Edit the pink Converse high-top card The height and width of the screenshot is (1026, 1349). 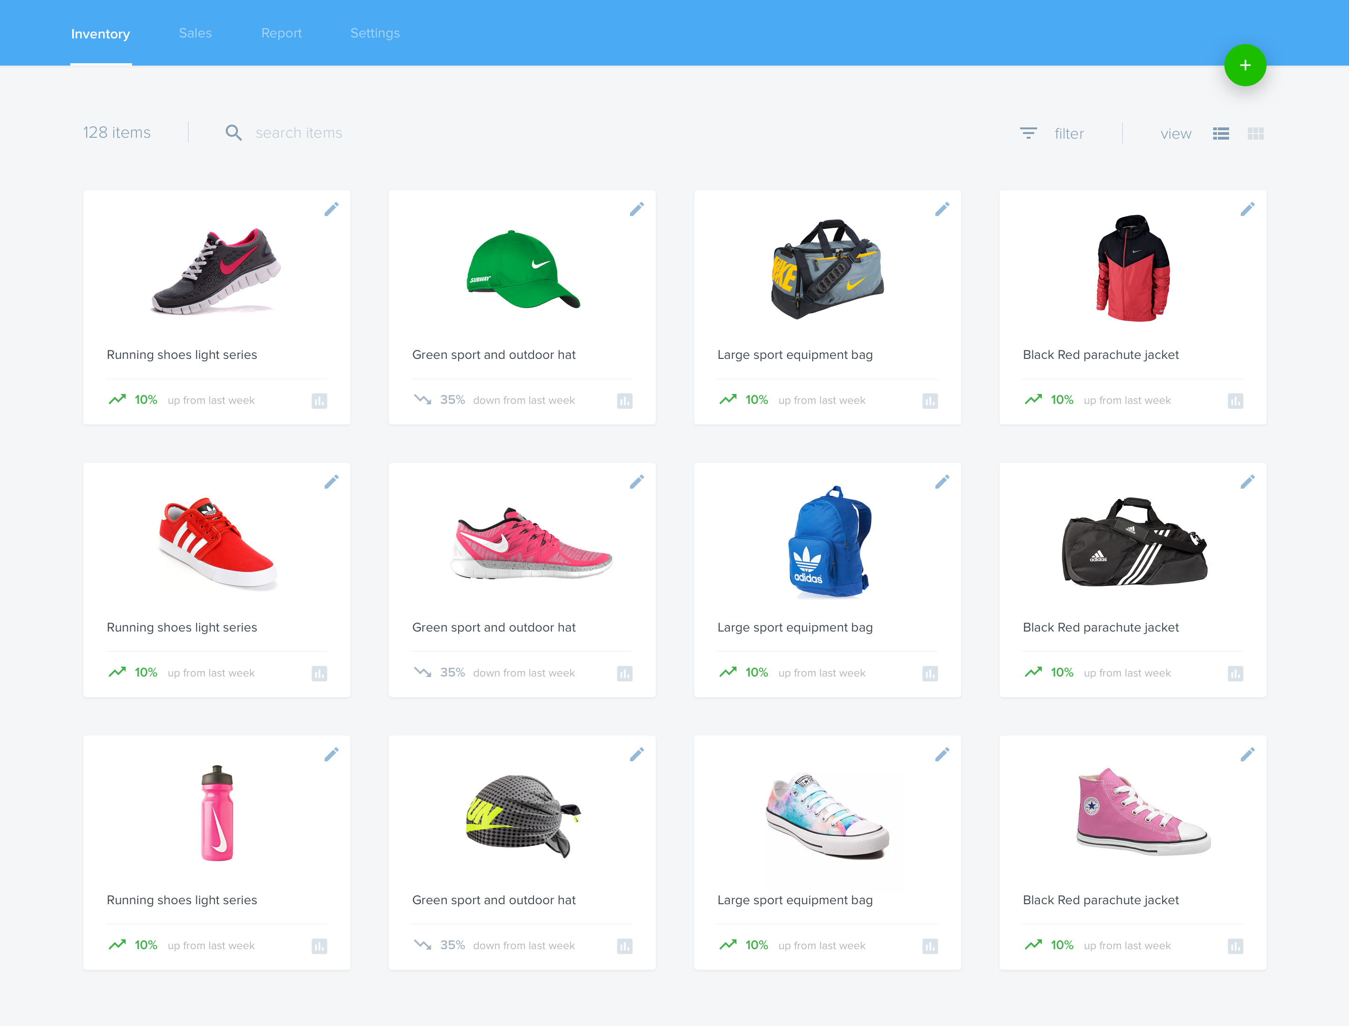(x=1247, y=755)
